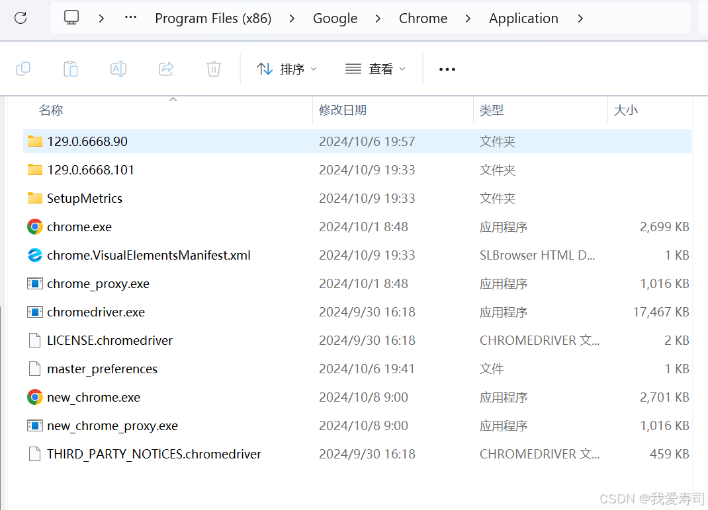Click the LICENSE.chromedriver file name

point(110,340)
